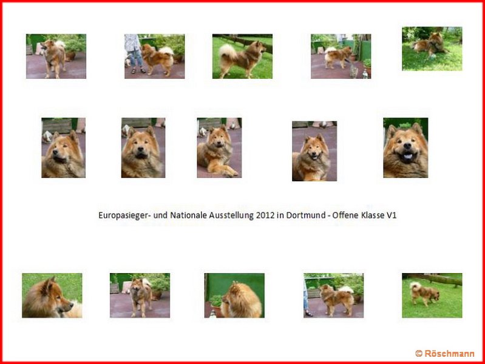Select patio photo with person's foot at edge
Viewport: 485px width, 364px height.
coord(333,295)
